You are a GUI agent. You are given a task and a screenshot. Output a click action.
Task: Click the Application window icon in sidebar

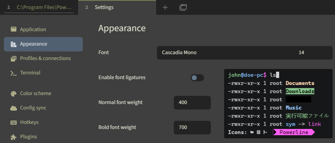13,29
